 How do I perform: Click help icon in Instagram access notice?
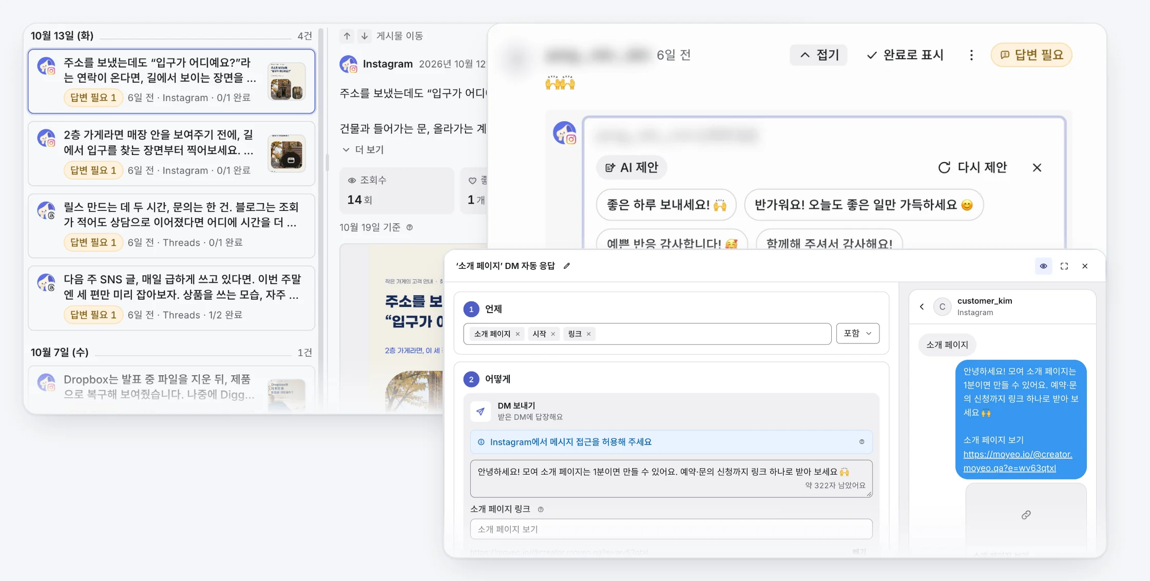click(x=862, y=442)
